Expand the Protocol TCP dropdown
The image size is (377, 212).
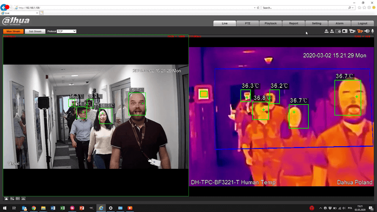pyautogui.click(x=67, y=31)
